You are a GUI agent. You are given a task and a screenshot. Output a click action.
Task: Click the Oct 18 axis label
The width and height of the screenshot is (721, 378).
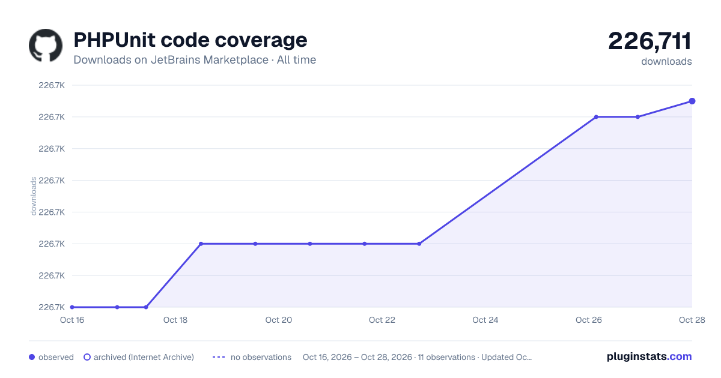[175, 320]
